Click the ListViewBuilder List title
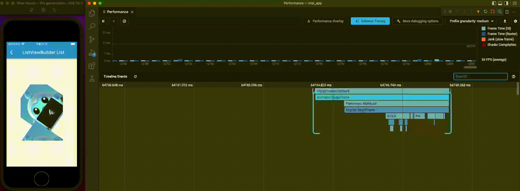 click(43, 52)
